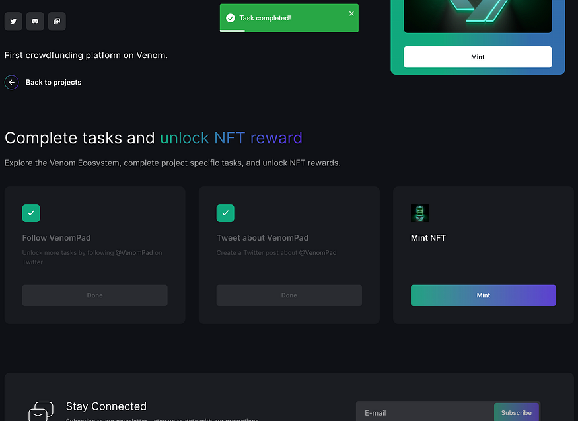This screenshot has height=421, width=578.
Task: Click @VenomPad link in Tweet task
Action: pos(318,253)
